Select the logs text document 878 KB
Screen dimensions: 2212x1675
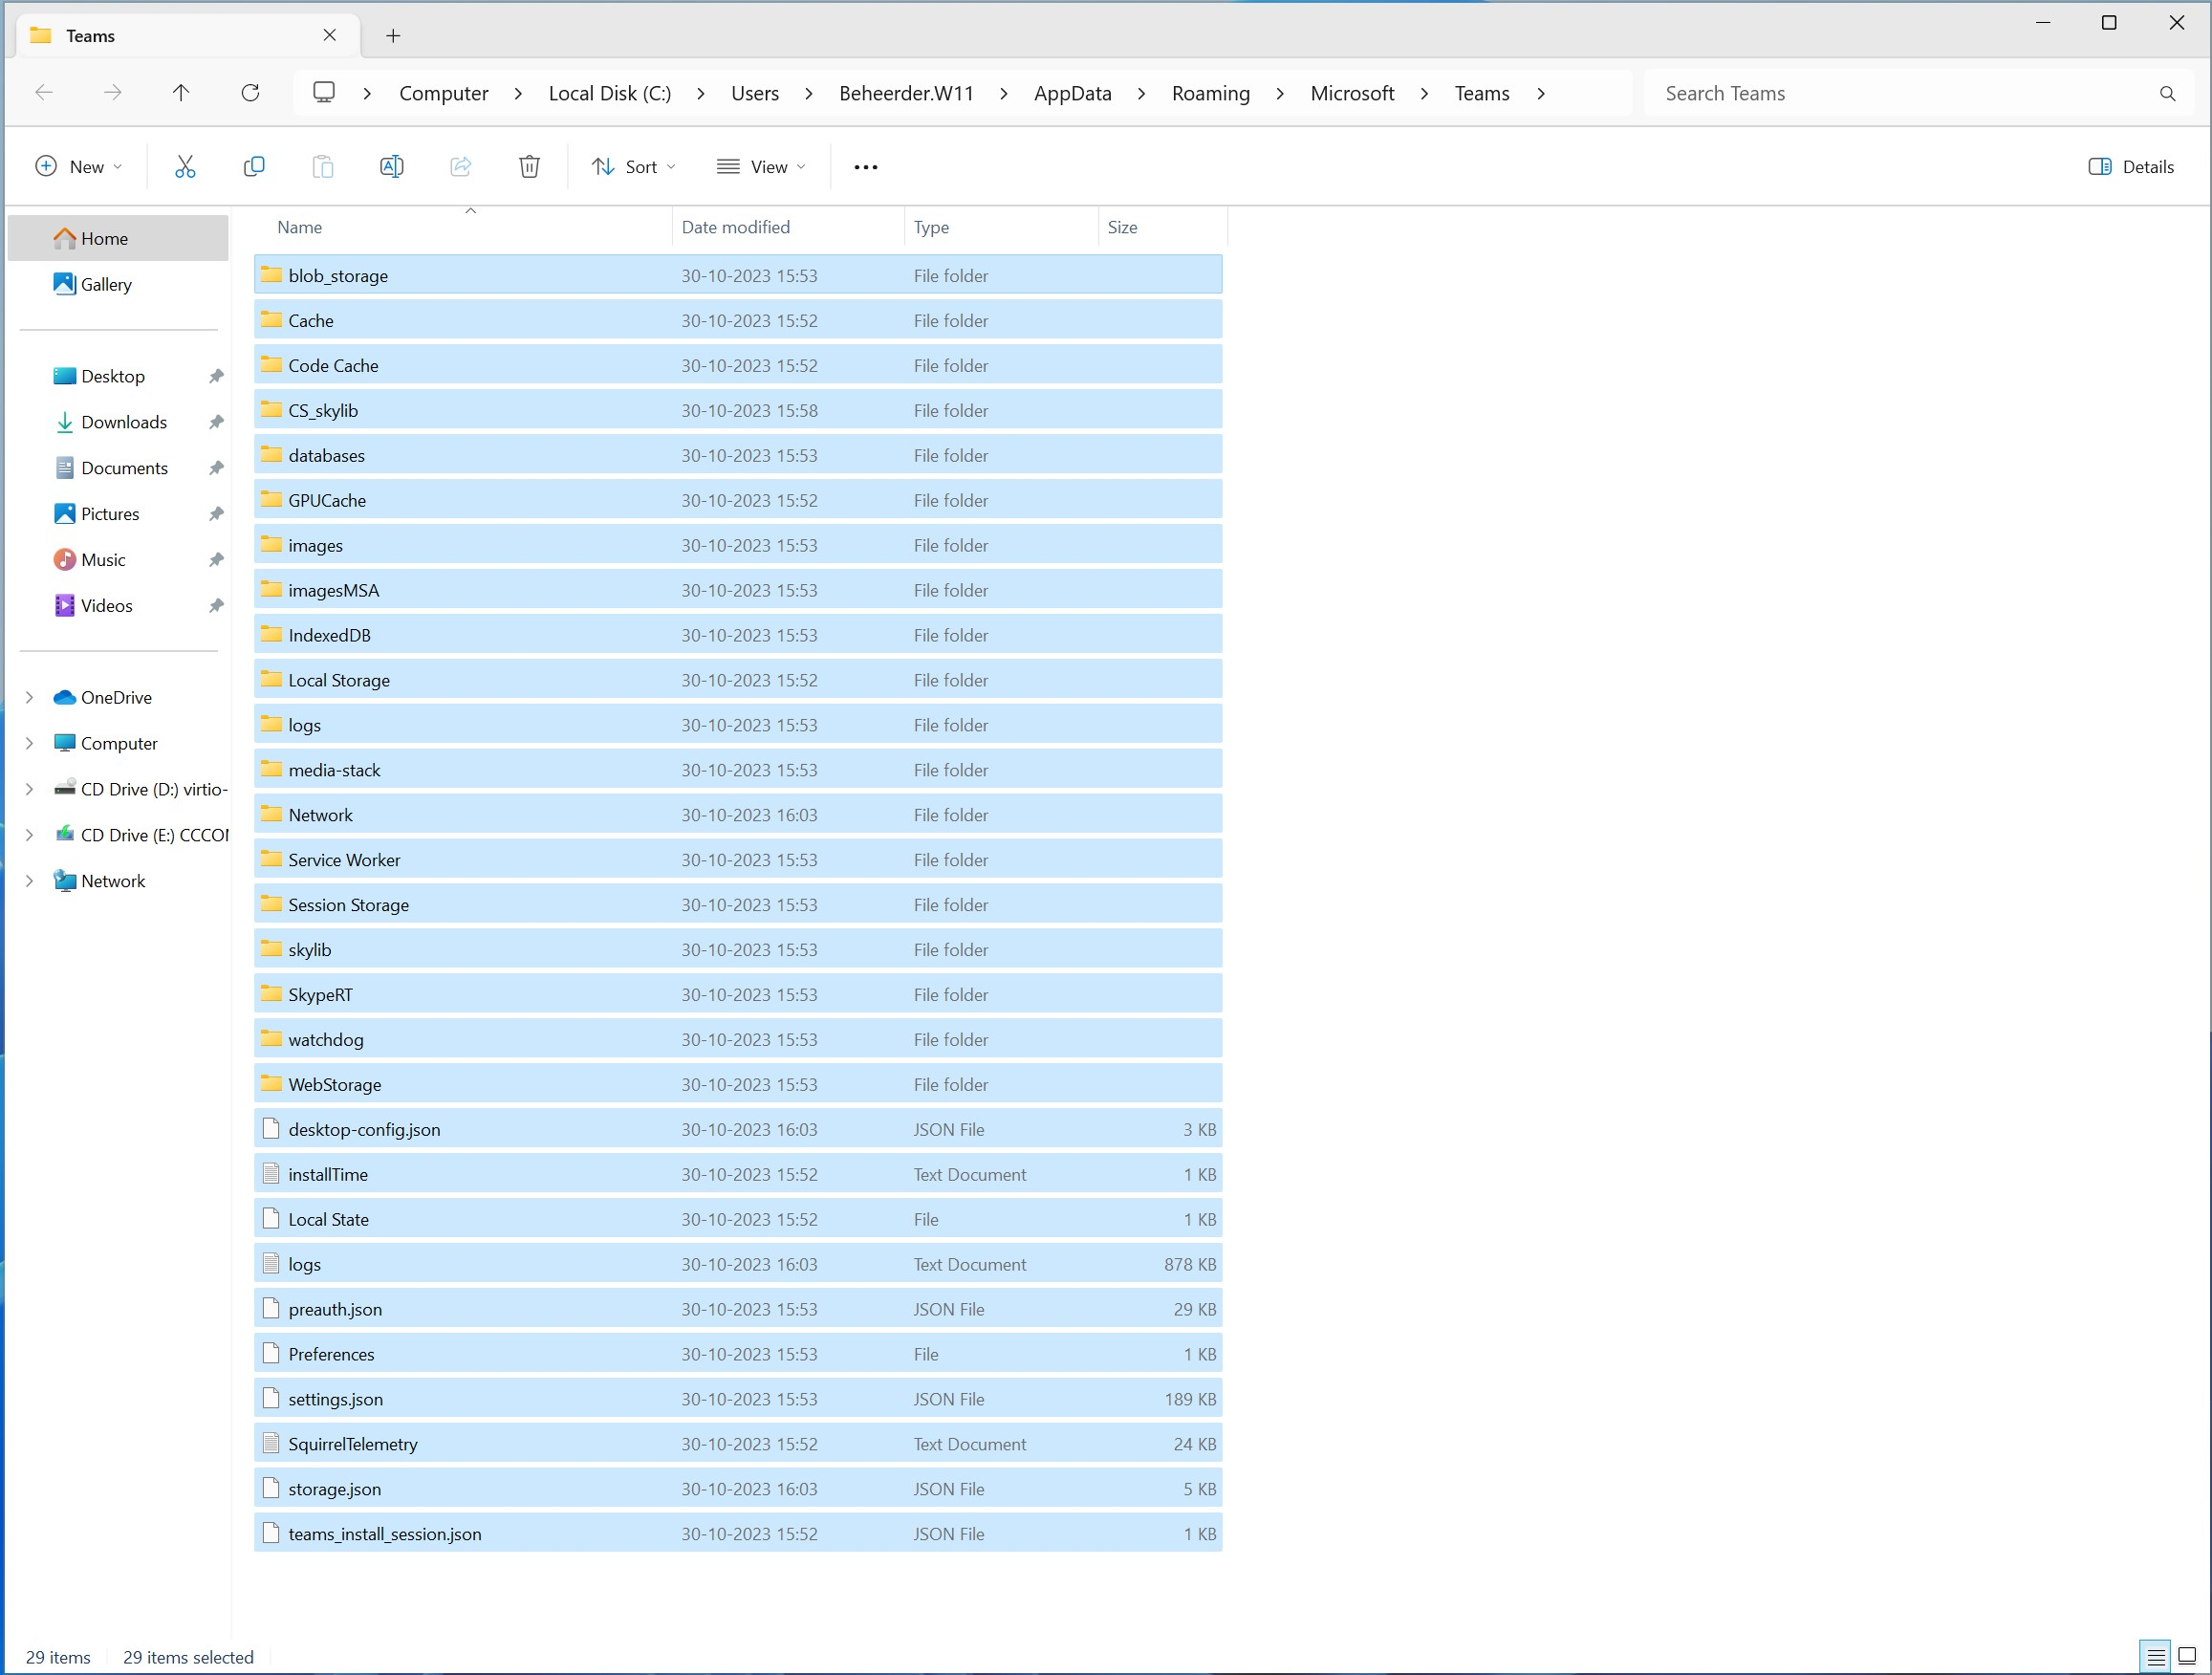(738, 1264)
